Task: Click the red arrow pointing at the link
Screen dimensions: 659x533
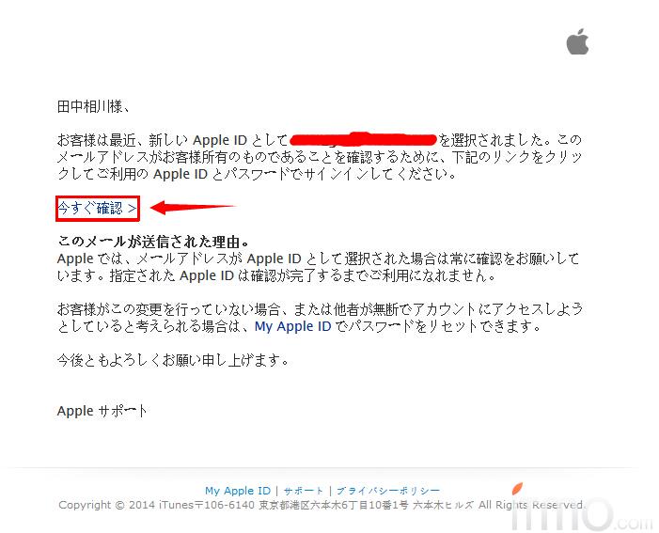Action: (x=193, y=207)
